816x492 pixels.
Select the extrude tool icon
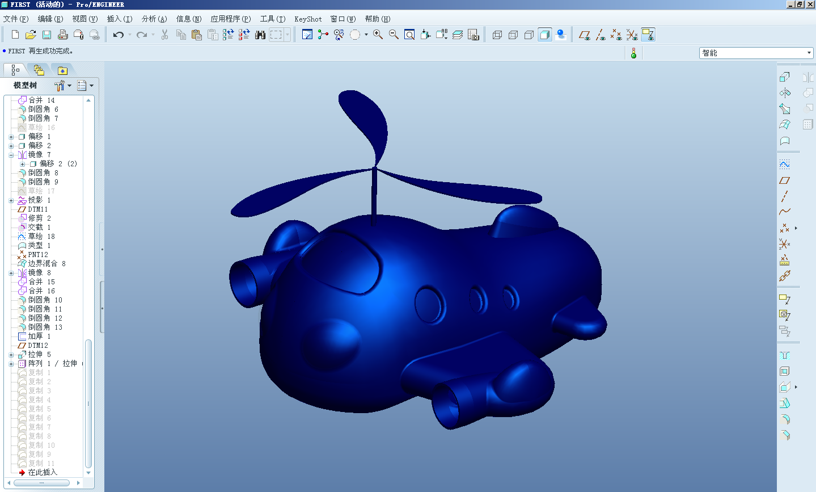pos(784,77)
